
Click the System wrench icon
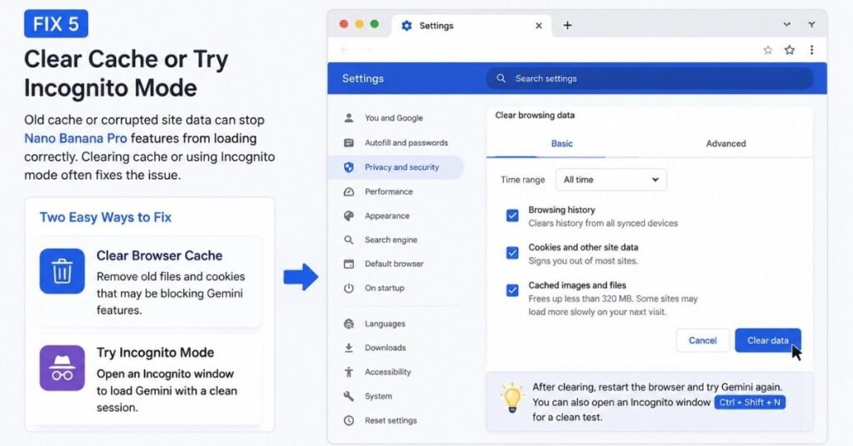click(x=349, y=396)
